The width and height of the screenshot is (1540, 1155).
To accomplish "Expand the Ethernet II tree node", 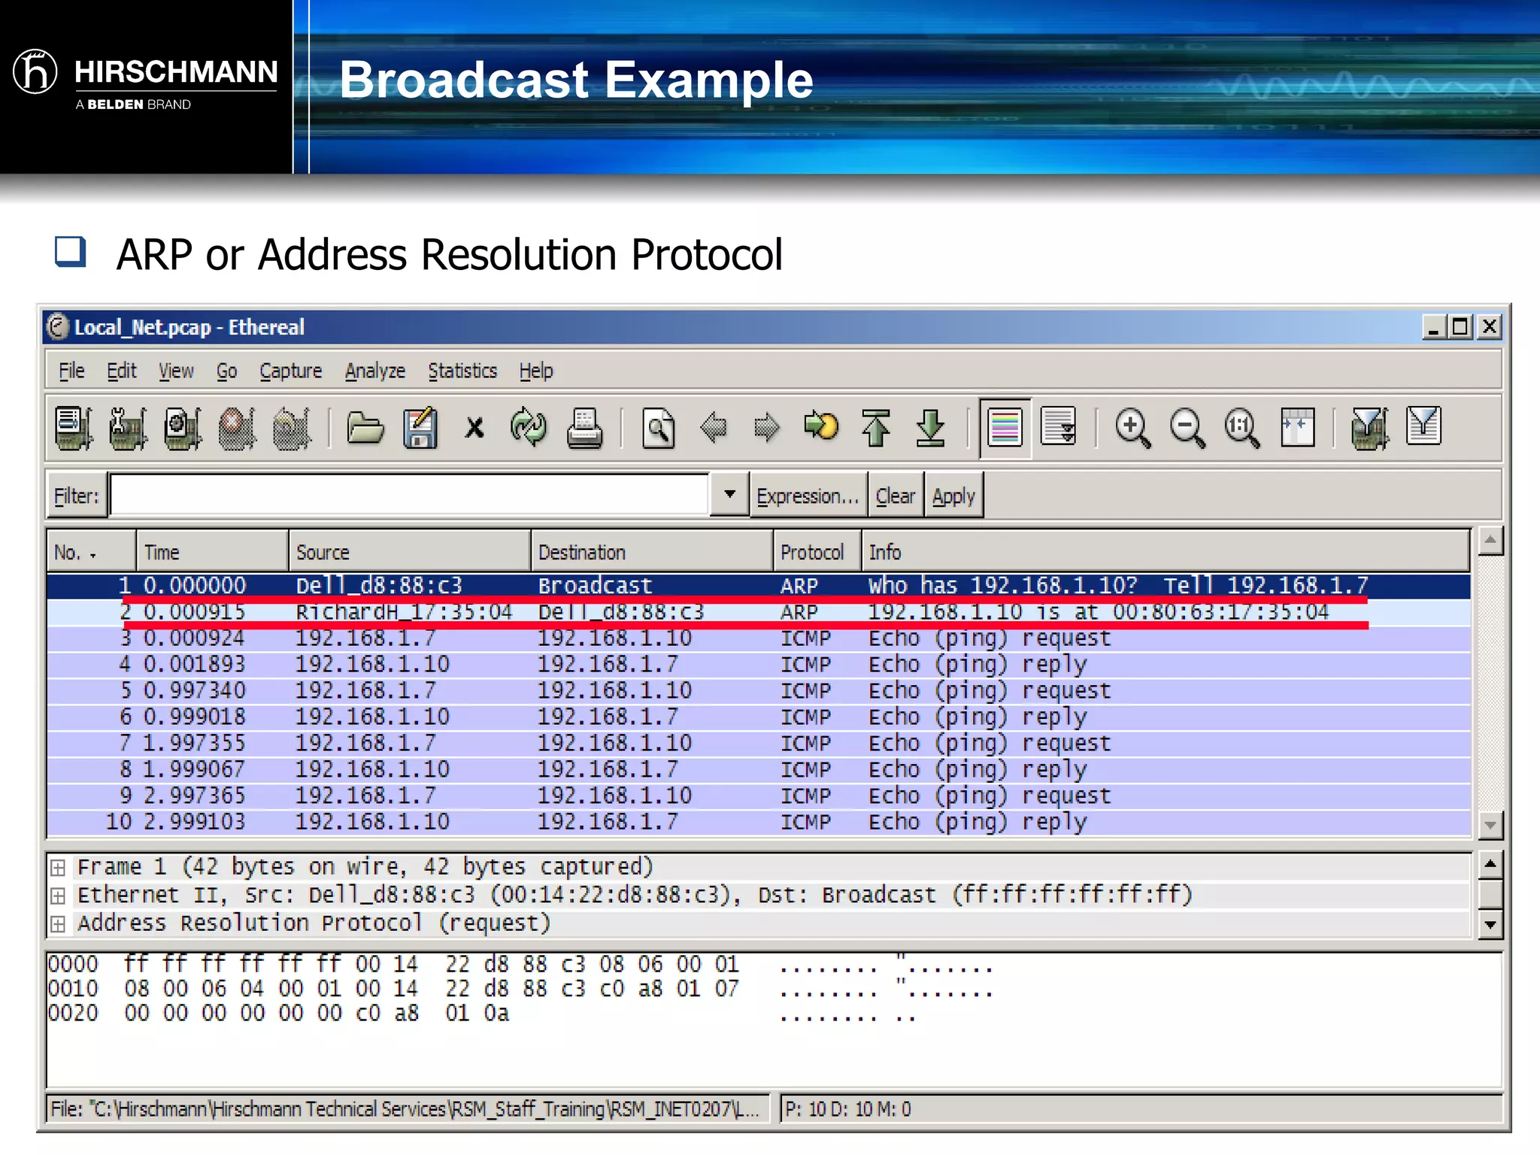I will click(58, 896).
